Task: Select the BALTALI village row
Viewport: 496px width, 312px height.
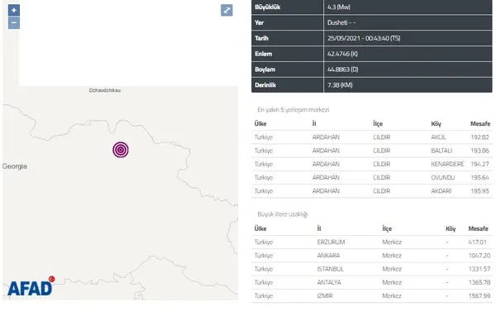Action: [372, 151]
